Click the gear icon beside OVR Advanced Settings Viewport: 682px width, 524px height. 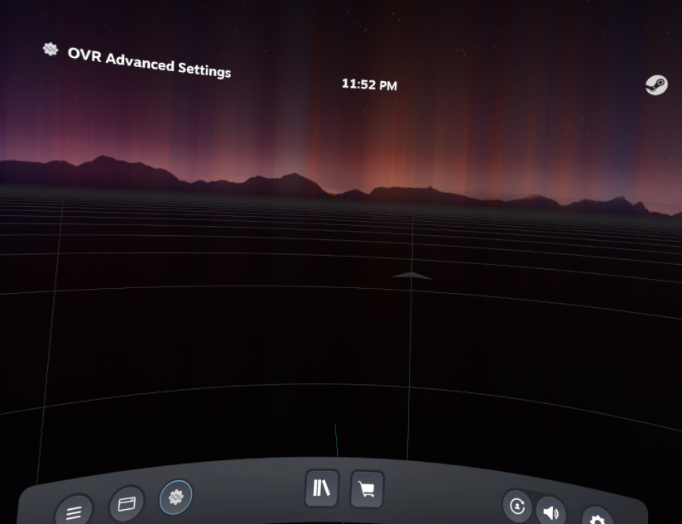50,49
